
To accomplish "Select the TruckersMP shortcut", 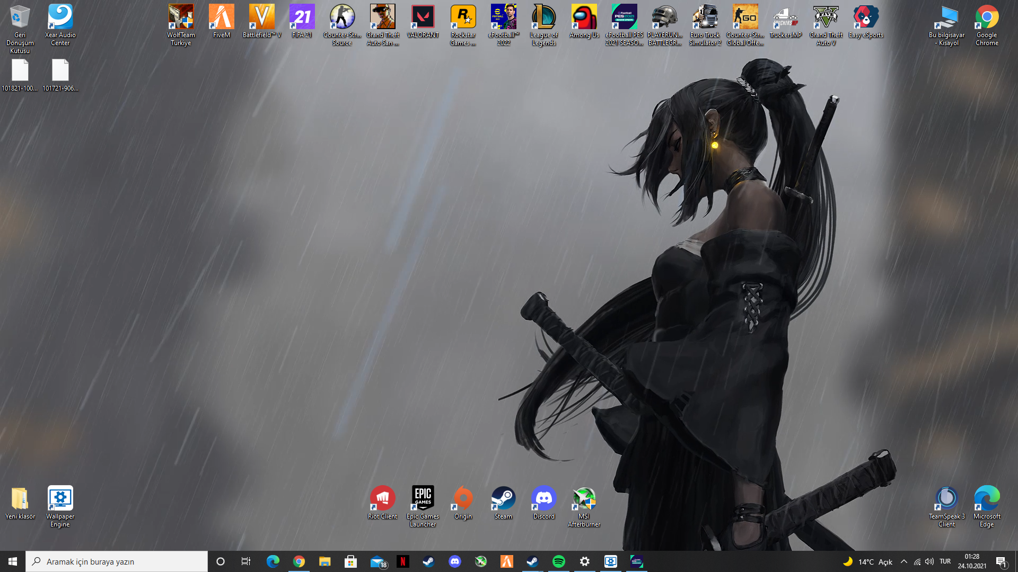I will pos(786,21).
